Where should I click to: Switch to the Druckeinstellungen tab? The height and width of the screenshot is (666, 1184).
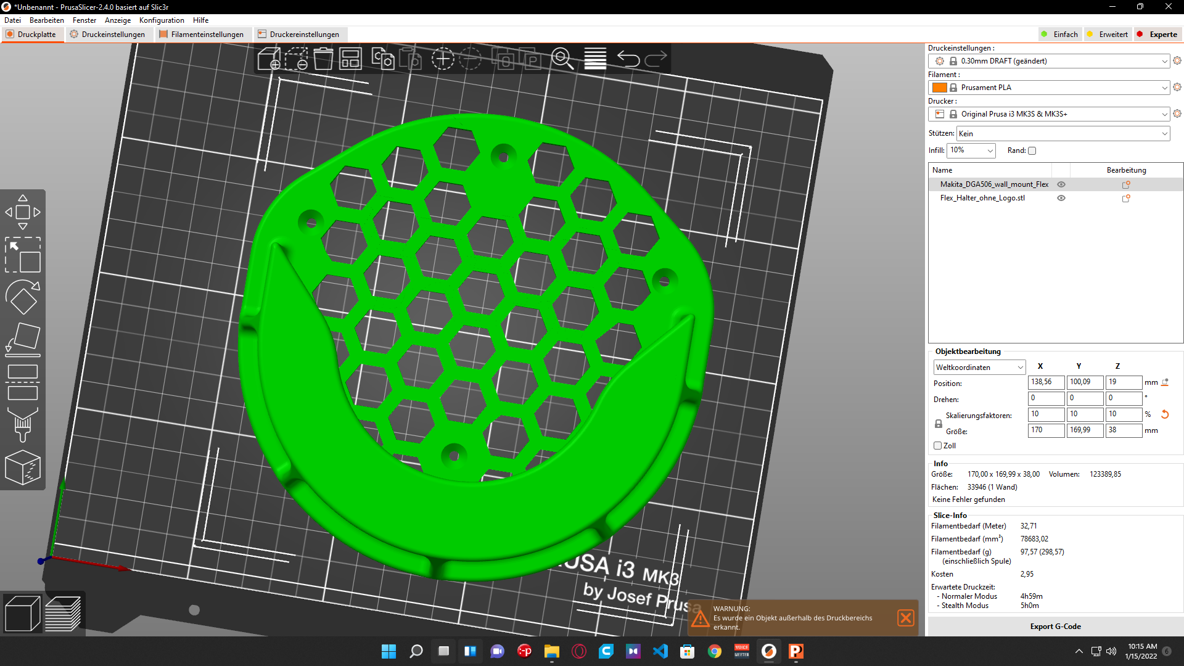(108, 35)
